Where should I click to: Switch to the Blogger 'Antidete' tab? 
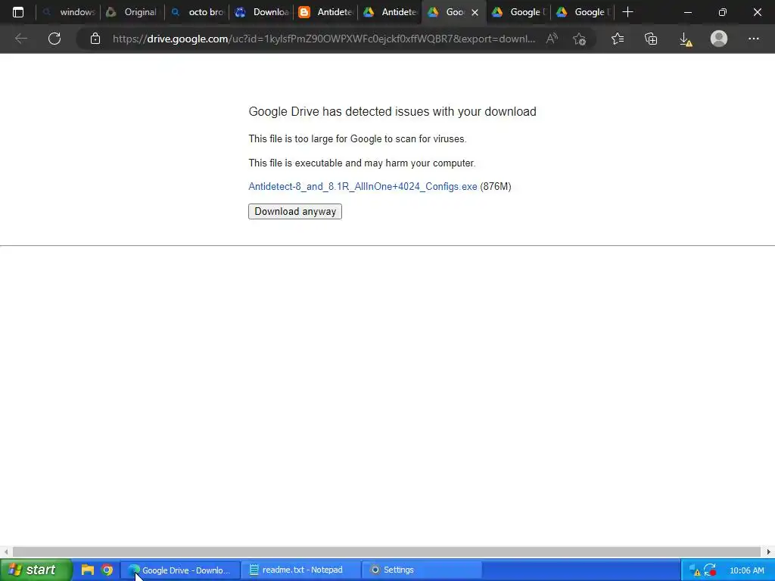tap(325, 12)
